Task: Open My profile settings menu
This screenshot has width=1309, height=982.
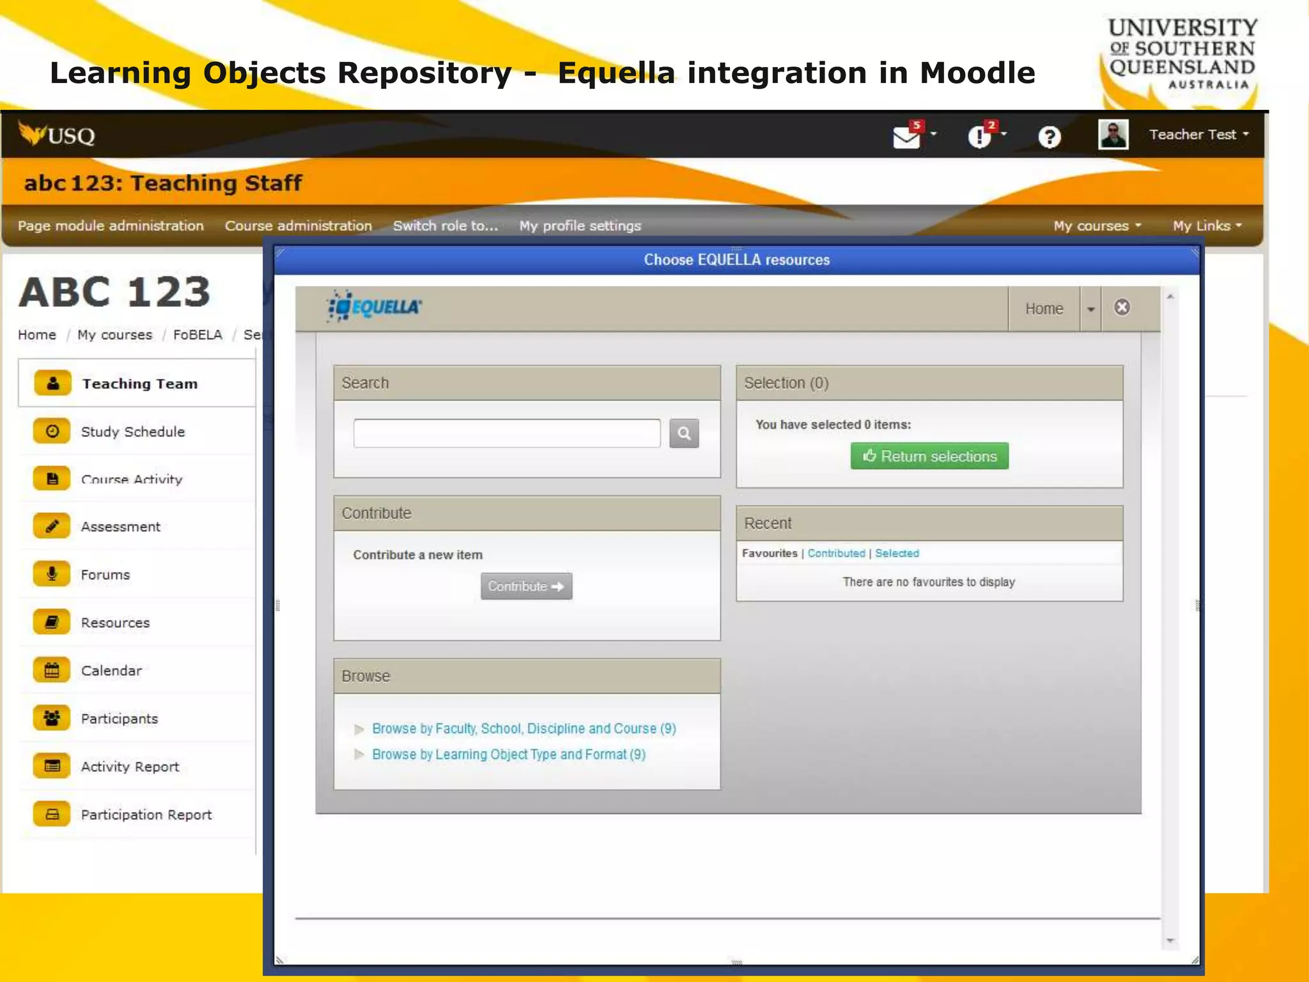Action: point(580,226)
